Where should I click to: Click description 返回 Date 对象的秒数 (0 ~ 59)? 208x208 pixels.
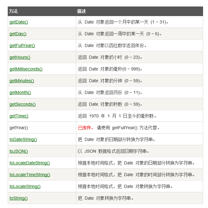[x=110, y=104]
